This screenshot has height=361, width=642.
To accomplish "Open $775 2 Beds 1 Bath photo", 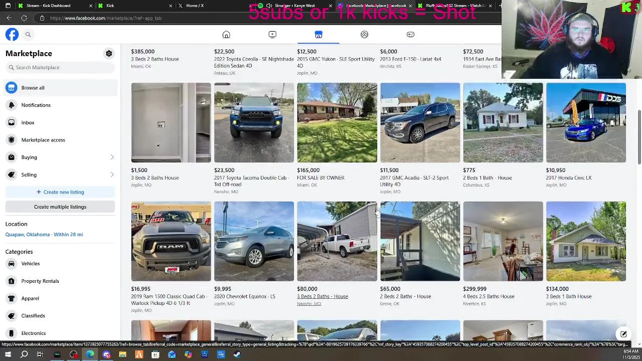I will [x=503, y=123].
